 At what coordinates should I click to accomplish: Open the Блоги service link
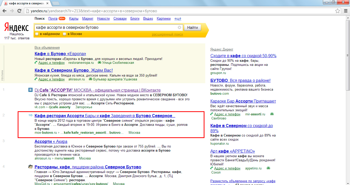(135, 19)
